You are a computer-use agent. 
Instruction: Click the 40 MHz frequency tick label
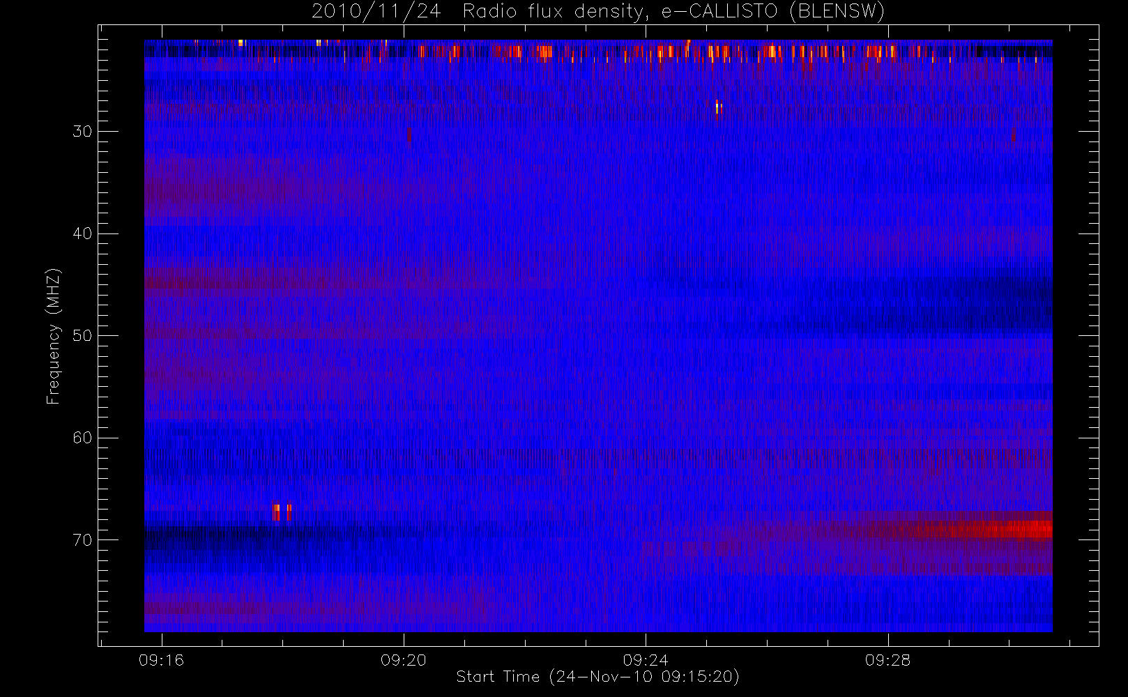point(82,233)
